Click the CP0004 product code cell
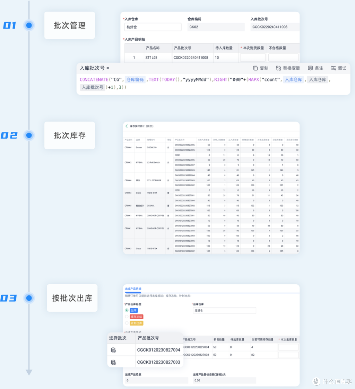 pos(128,147)
